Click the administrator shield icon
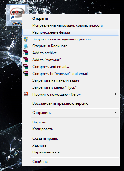The width and height of the screenshot is (124, 171). [26, 39]
